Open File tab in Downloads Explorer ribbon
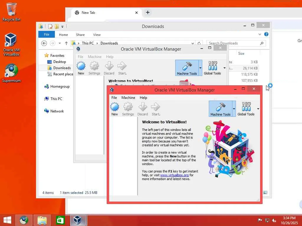The width and height of the screenshot is (302, 226). point(47,34)
